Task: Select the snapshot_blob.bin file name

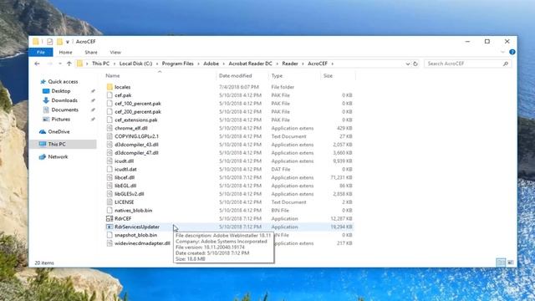Action: (x=135, y=235)
